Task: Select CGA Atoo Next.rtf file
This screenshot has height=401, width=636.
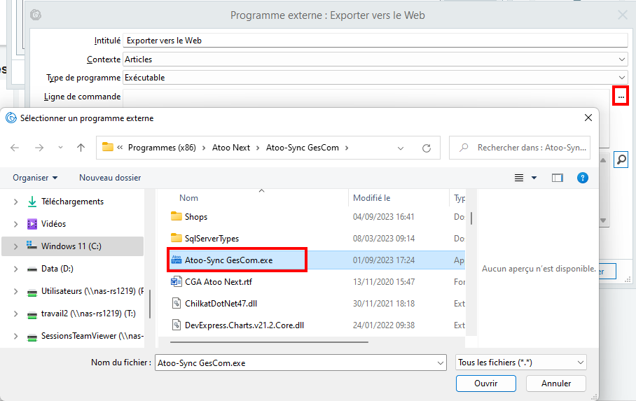Action: [x=219, y=282]
